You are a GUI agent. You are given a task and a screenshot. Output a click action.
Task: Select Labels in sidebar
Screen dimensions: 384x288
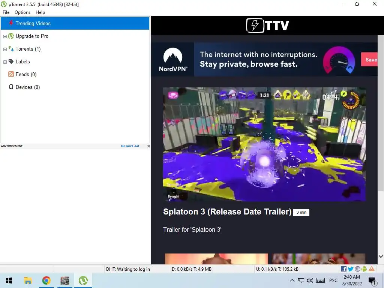click(22, 61)
